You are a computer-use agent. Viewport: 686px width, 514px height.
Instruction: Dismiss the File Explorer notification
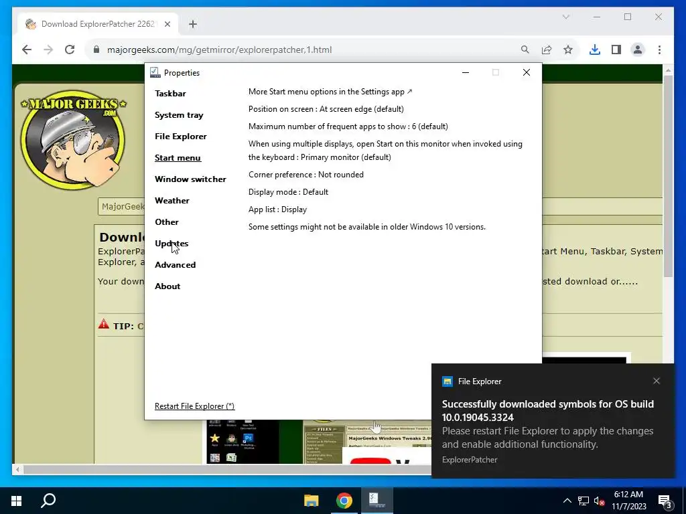pos(657,381)
